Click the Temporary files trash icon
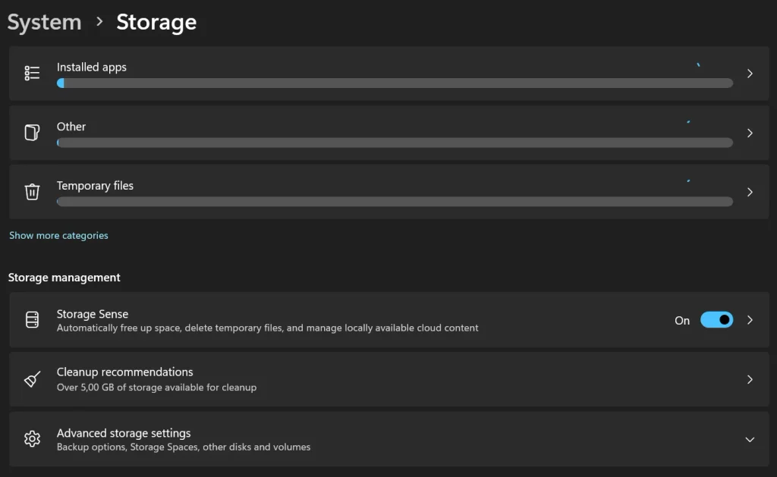The width and height of the screenshot is (777, 477). 32,192
